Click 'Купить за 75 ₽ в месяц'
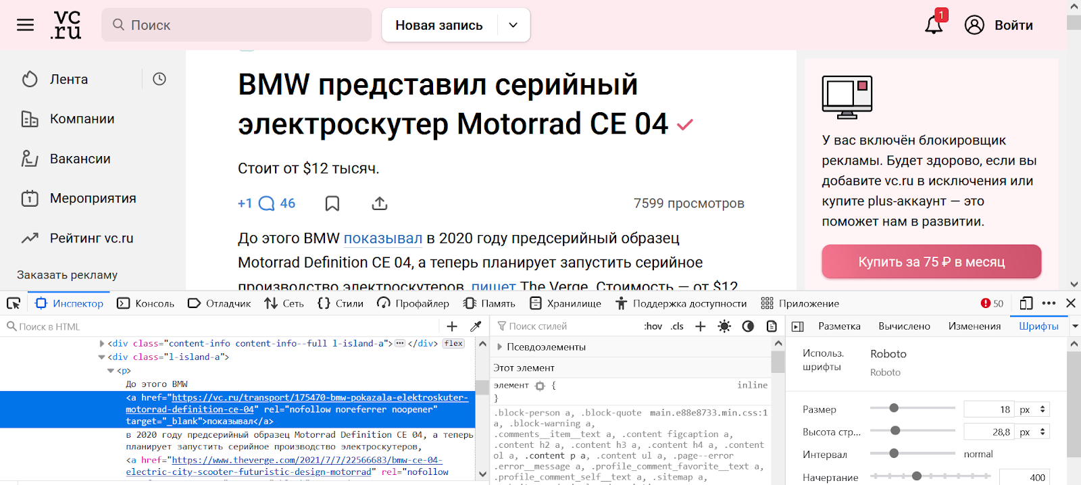The height and width of the screenshot is (485, 1081). (x=932, y=261)
